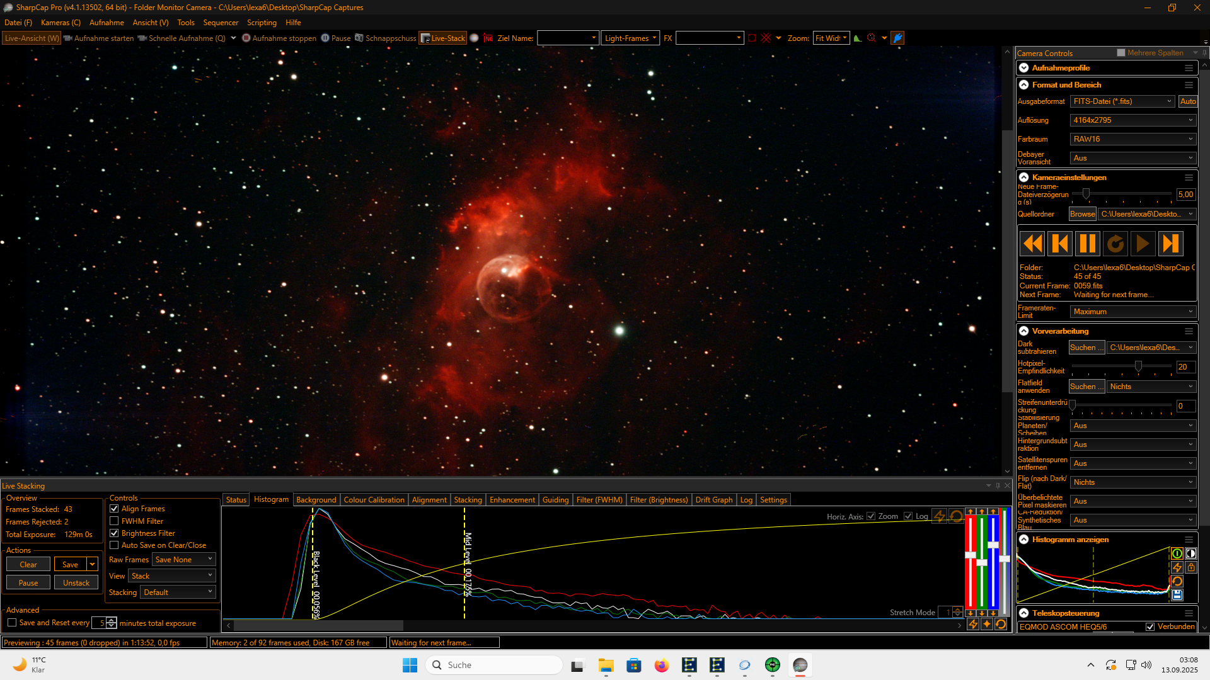
Task: Adjust the Hotpixel-Empfindlichkeit slider handle
Action: 1138,366
